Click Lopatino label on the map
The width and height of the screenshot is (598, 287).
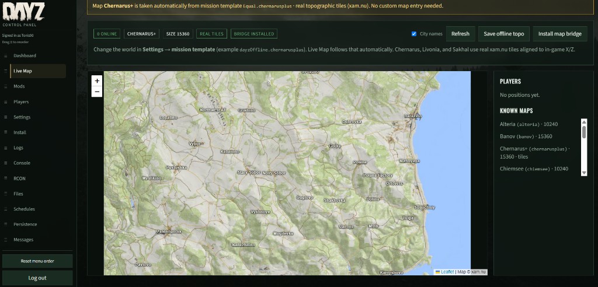(169, 117)
